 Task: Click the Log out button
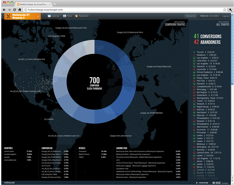point(226,16)
